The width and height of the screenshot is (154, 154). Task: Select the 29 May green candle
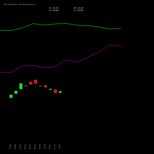(x=16, y=92)
